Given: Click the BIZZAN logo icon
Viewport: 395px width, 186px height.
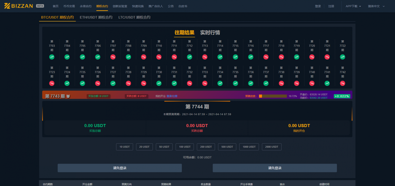Looking at the screenshot, I should tap(7, 6).
